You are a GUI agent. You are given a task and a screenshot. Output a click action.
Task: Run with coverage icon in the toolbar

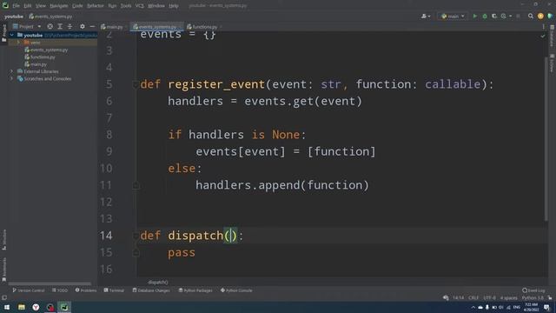click(494, 17)
